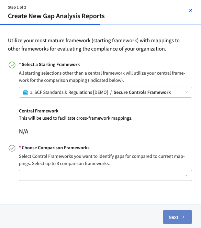Image resolution: width=201 pixels, height=228 pixels.
Task: Click the Choose Comparison Frameworks label
Action: (x=56, y=148)
